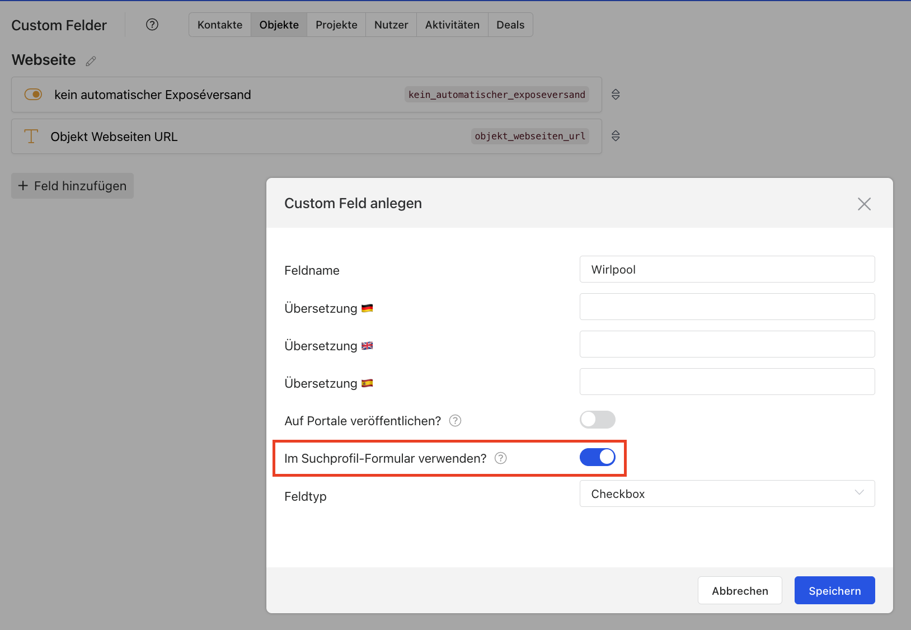Viewport: 911px width, 630px height.
Task: Click the German Übersetzung input field
Action: coord(727,307)
